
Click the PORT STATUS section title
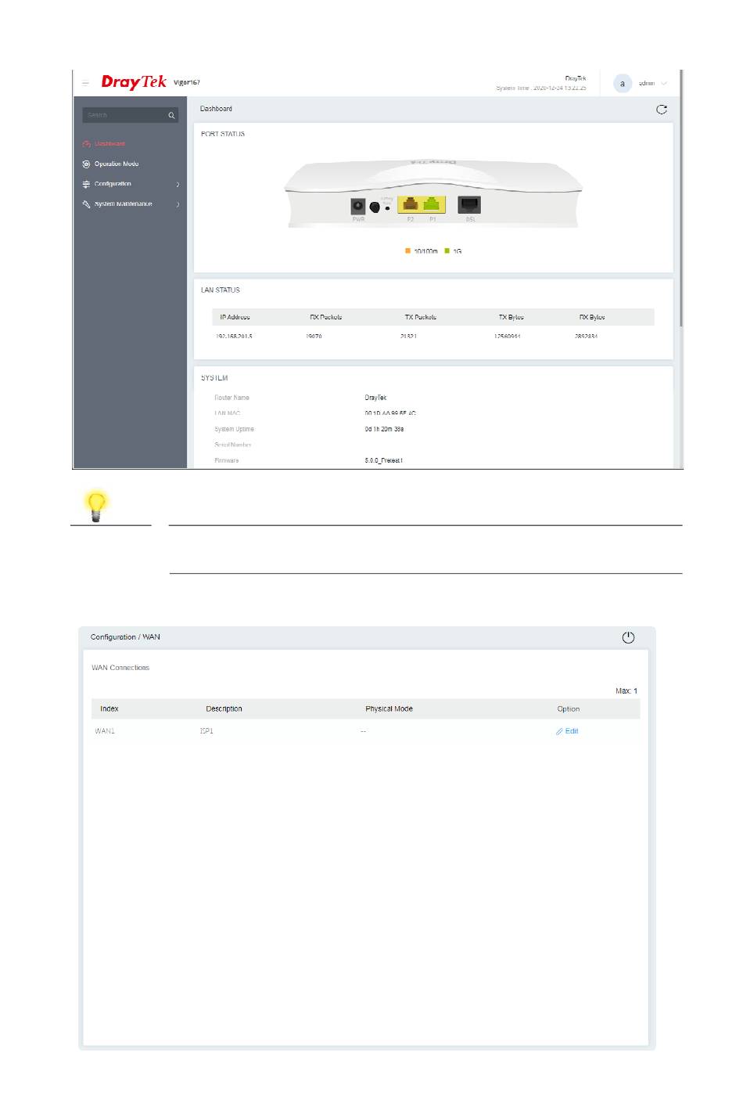pos(223,134)
